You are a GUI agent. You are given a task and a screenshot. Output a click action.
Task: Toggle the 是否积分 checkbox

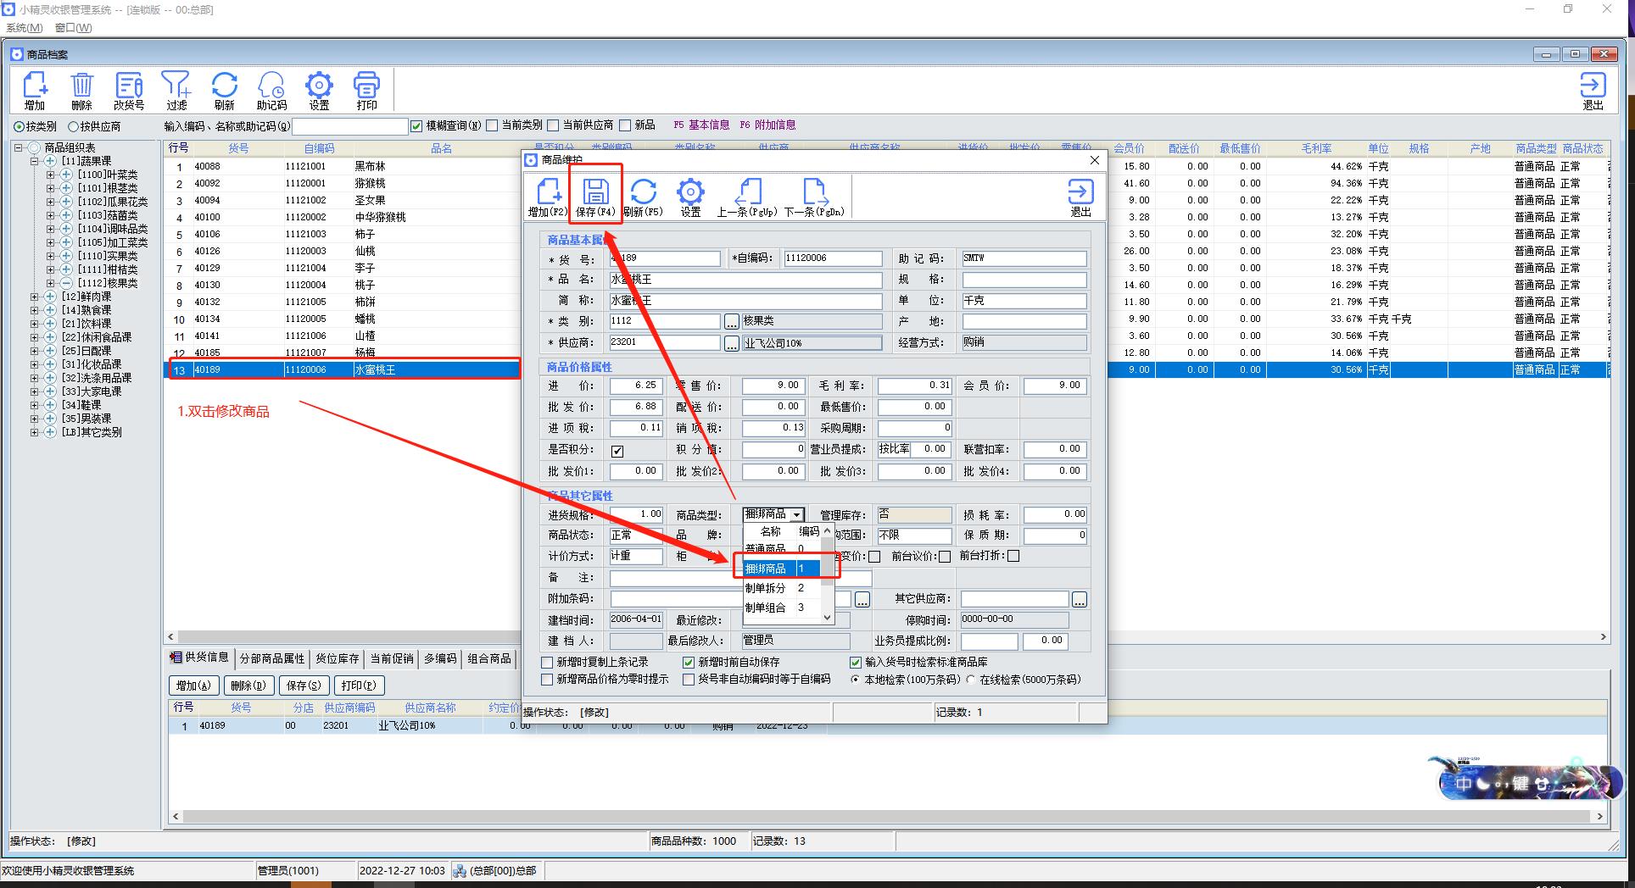coord(617,451)
